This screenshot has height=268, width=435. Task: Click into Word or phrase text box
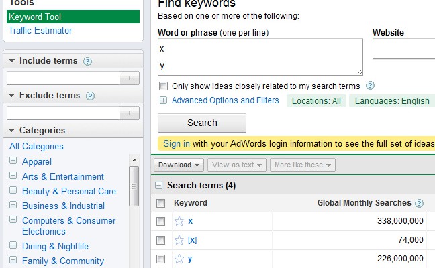[260, 57]
